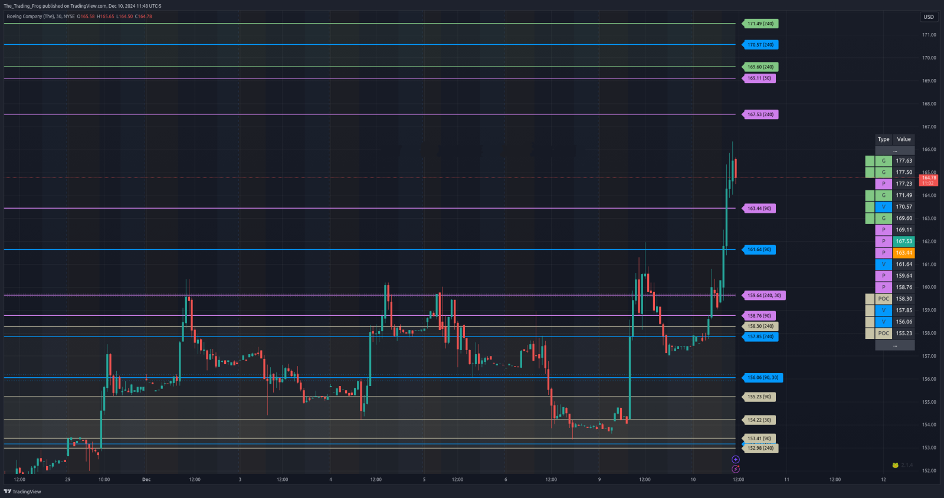
Task: Select the purple 163.44 (90) level label
Action: click(759, 209)
